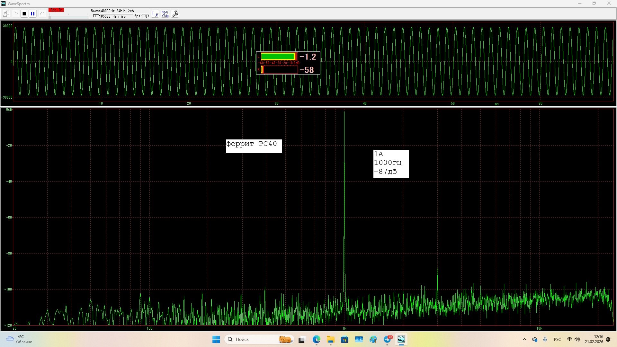Switch the РУС input language indicator
This screenshot has width=617, height=347.
[x=557, y=339]
